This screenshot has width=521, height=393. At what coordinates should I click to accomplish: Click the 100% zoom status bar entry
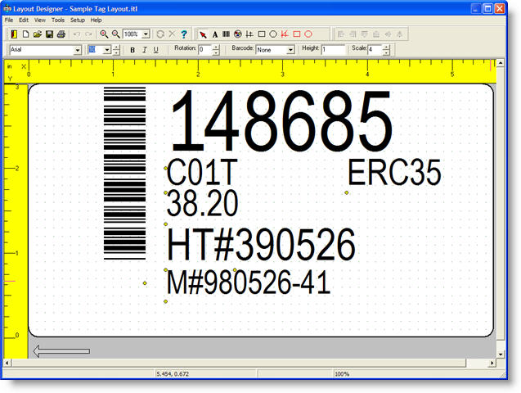(342, 374)
